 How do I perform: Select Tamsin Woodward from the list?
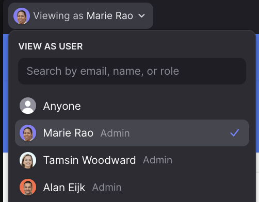click(x=132, y=160)
